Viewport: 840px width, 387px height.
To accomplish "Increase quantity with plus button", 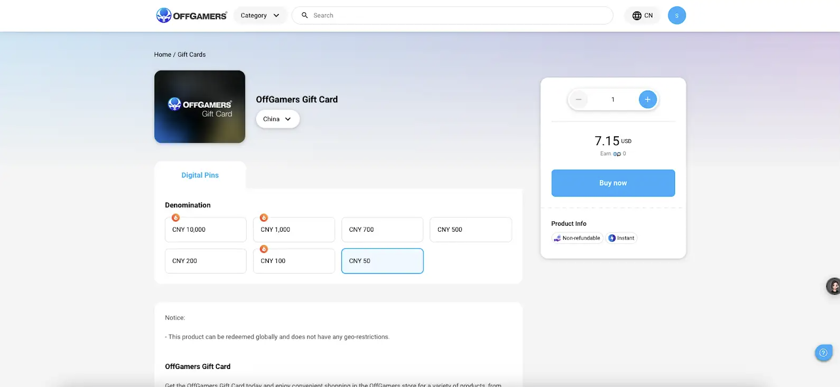I will (x=647, y=99).
